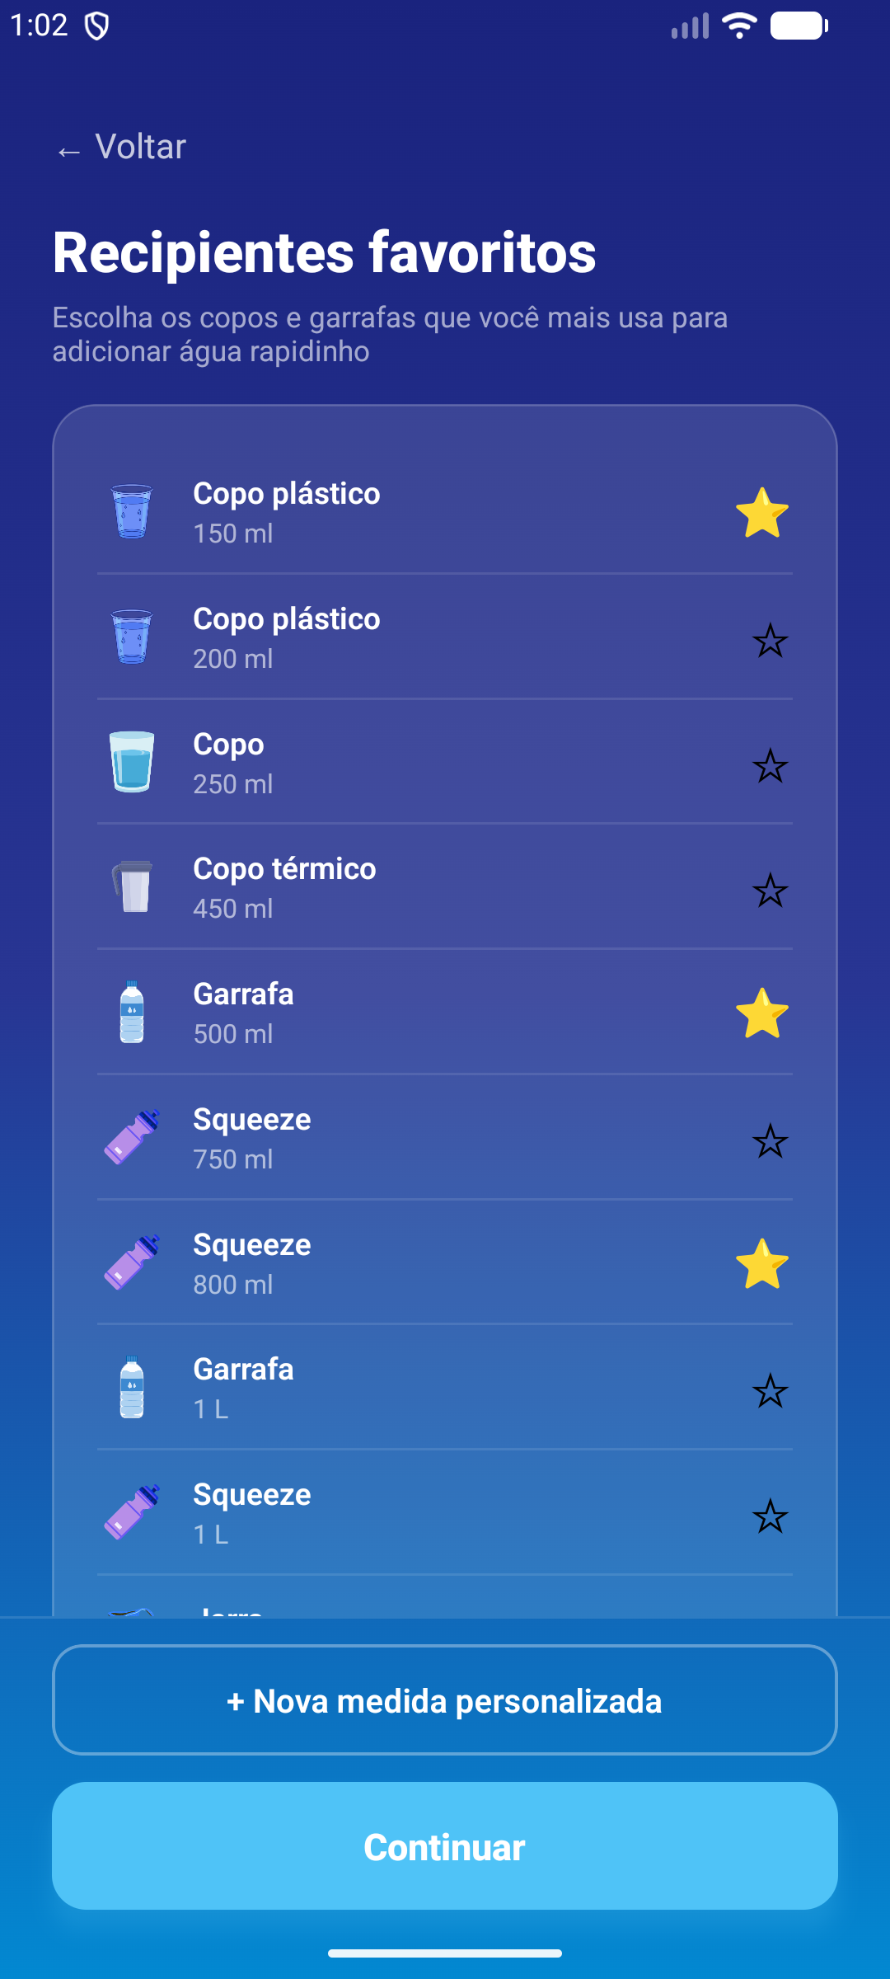Viewport: 890px width, 1979px height.
Task: Favorite the Copo 250 ml star
Action: click(771, 766)
